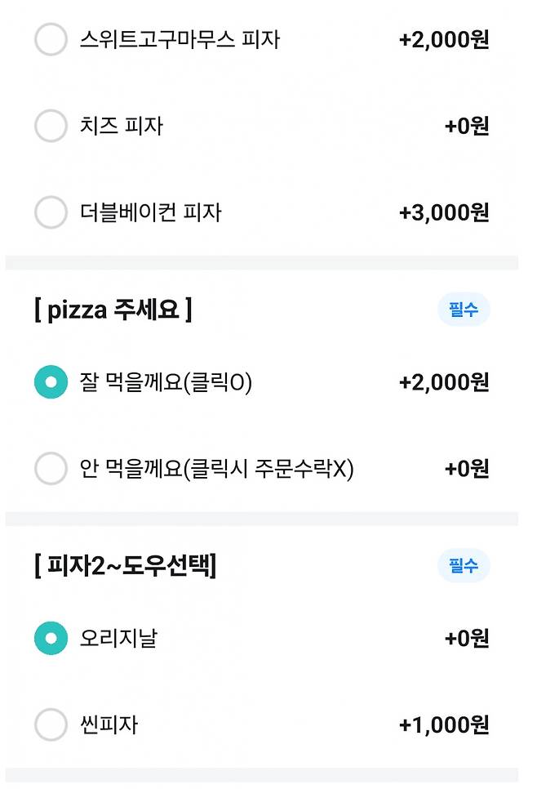Tap the 씬피자 label text

(109, 724)
